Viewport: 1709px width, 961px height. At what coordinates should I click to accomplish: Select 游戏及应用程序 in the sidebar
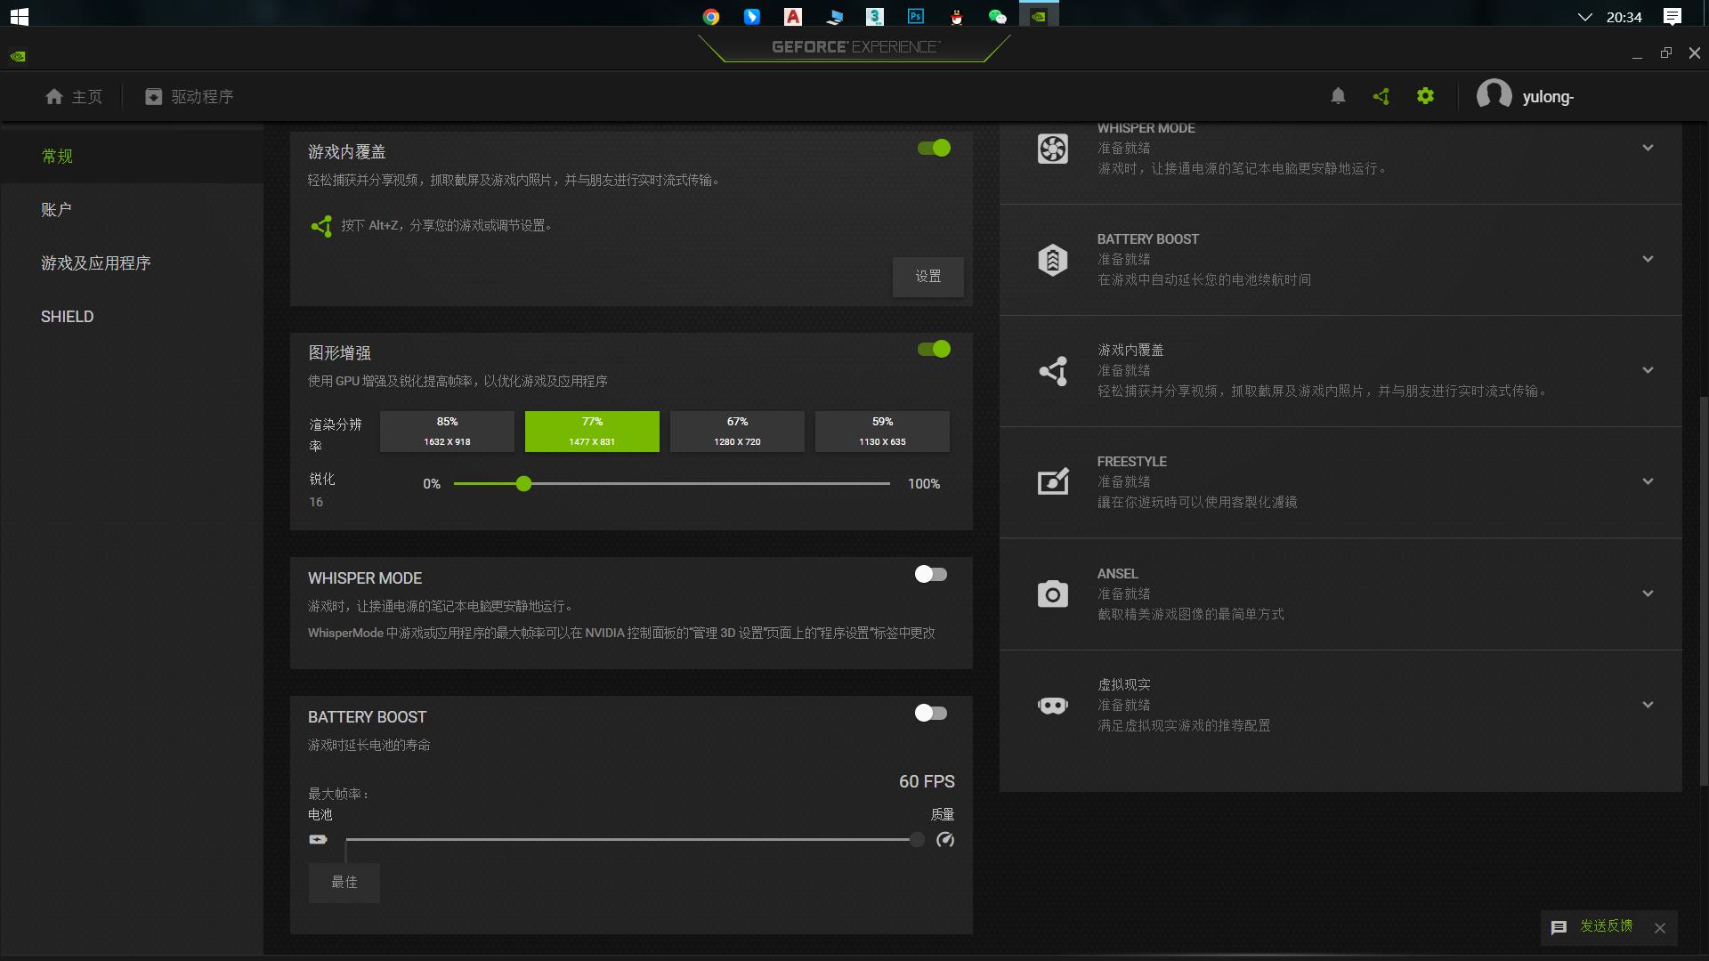point(95,263)
